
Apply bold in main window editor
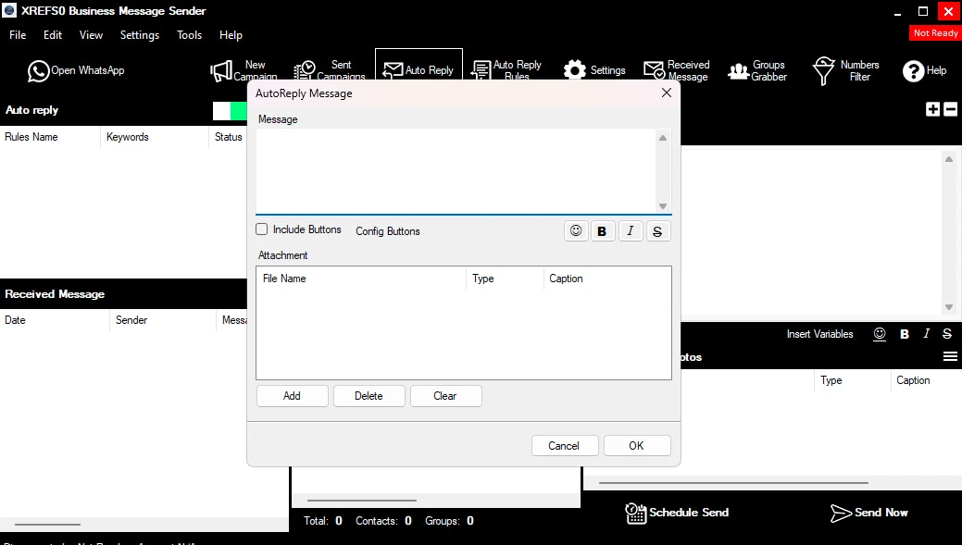pyautogui.click(x=905, y=334)
